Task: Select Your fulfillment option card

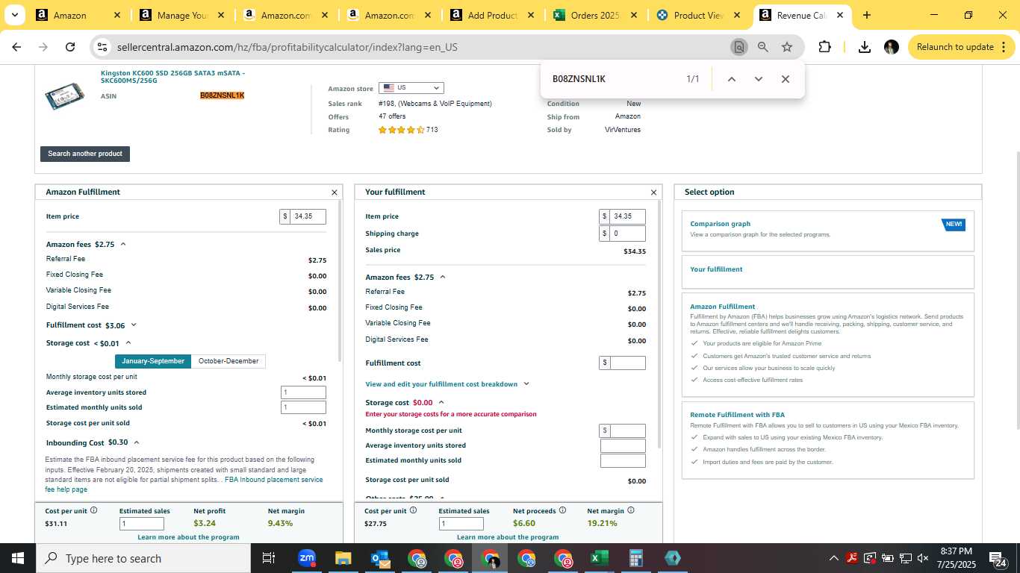Action: pyautogui.click(x=827, y=272)
